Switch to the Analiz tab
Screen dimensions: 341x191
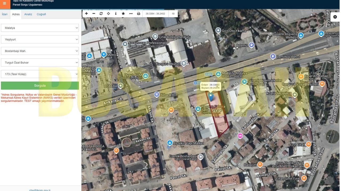28,14
